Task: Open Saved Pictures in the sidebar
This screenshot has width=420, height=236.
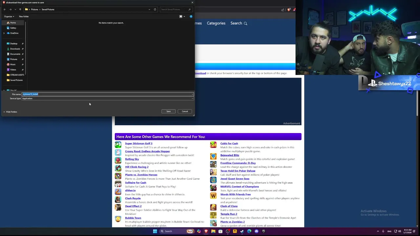Action: (x=16, y=80)
